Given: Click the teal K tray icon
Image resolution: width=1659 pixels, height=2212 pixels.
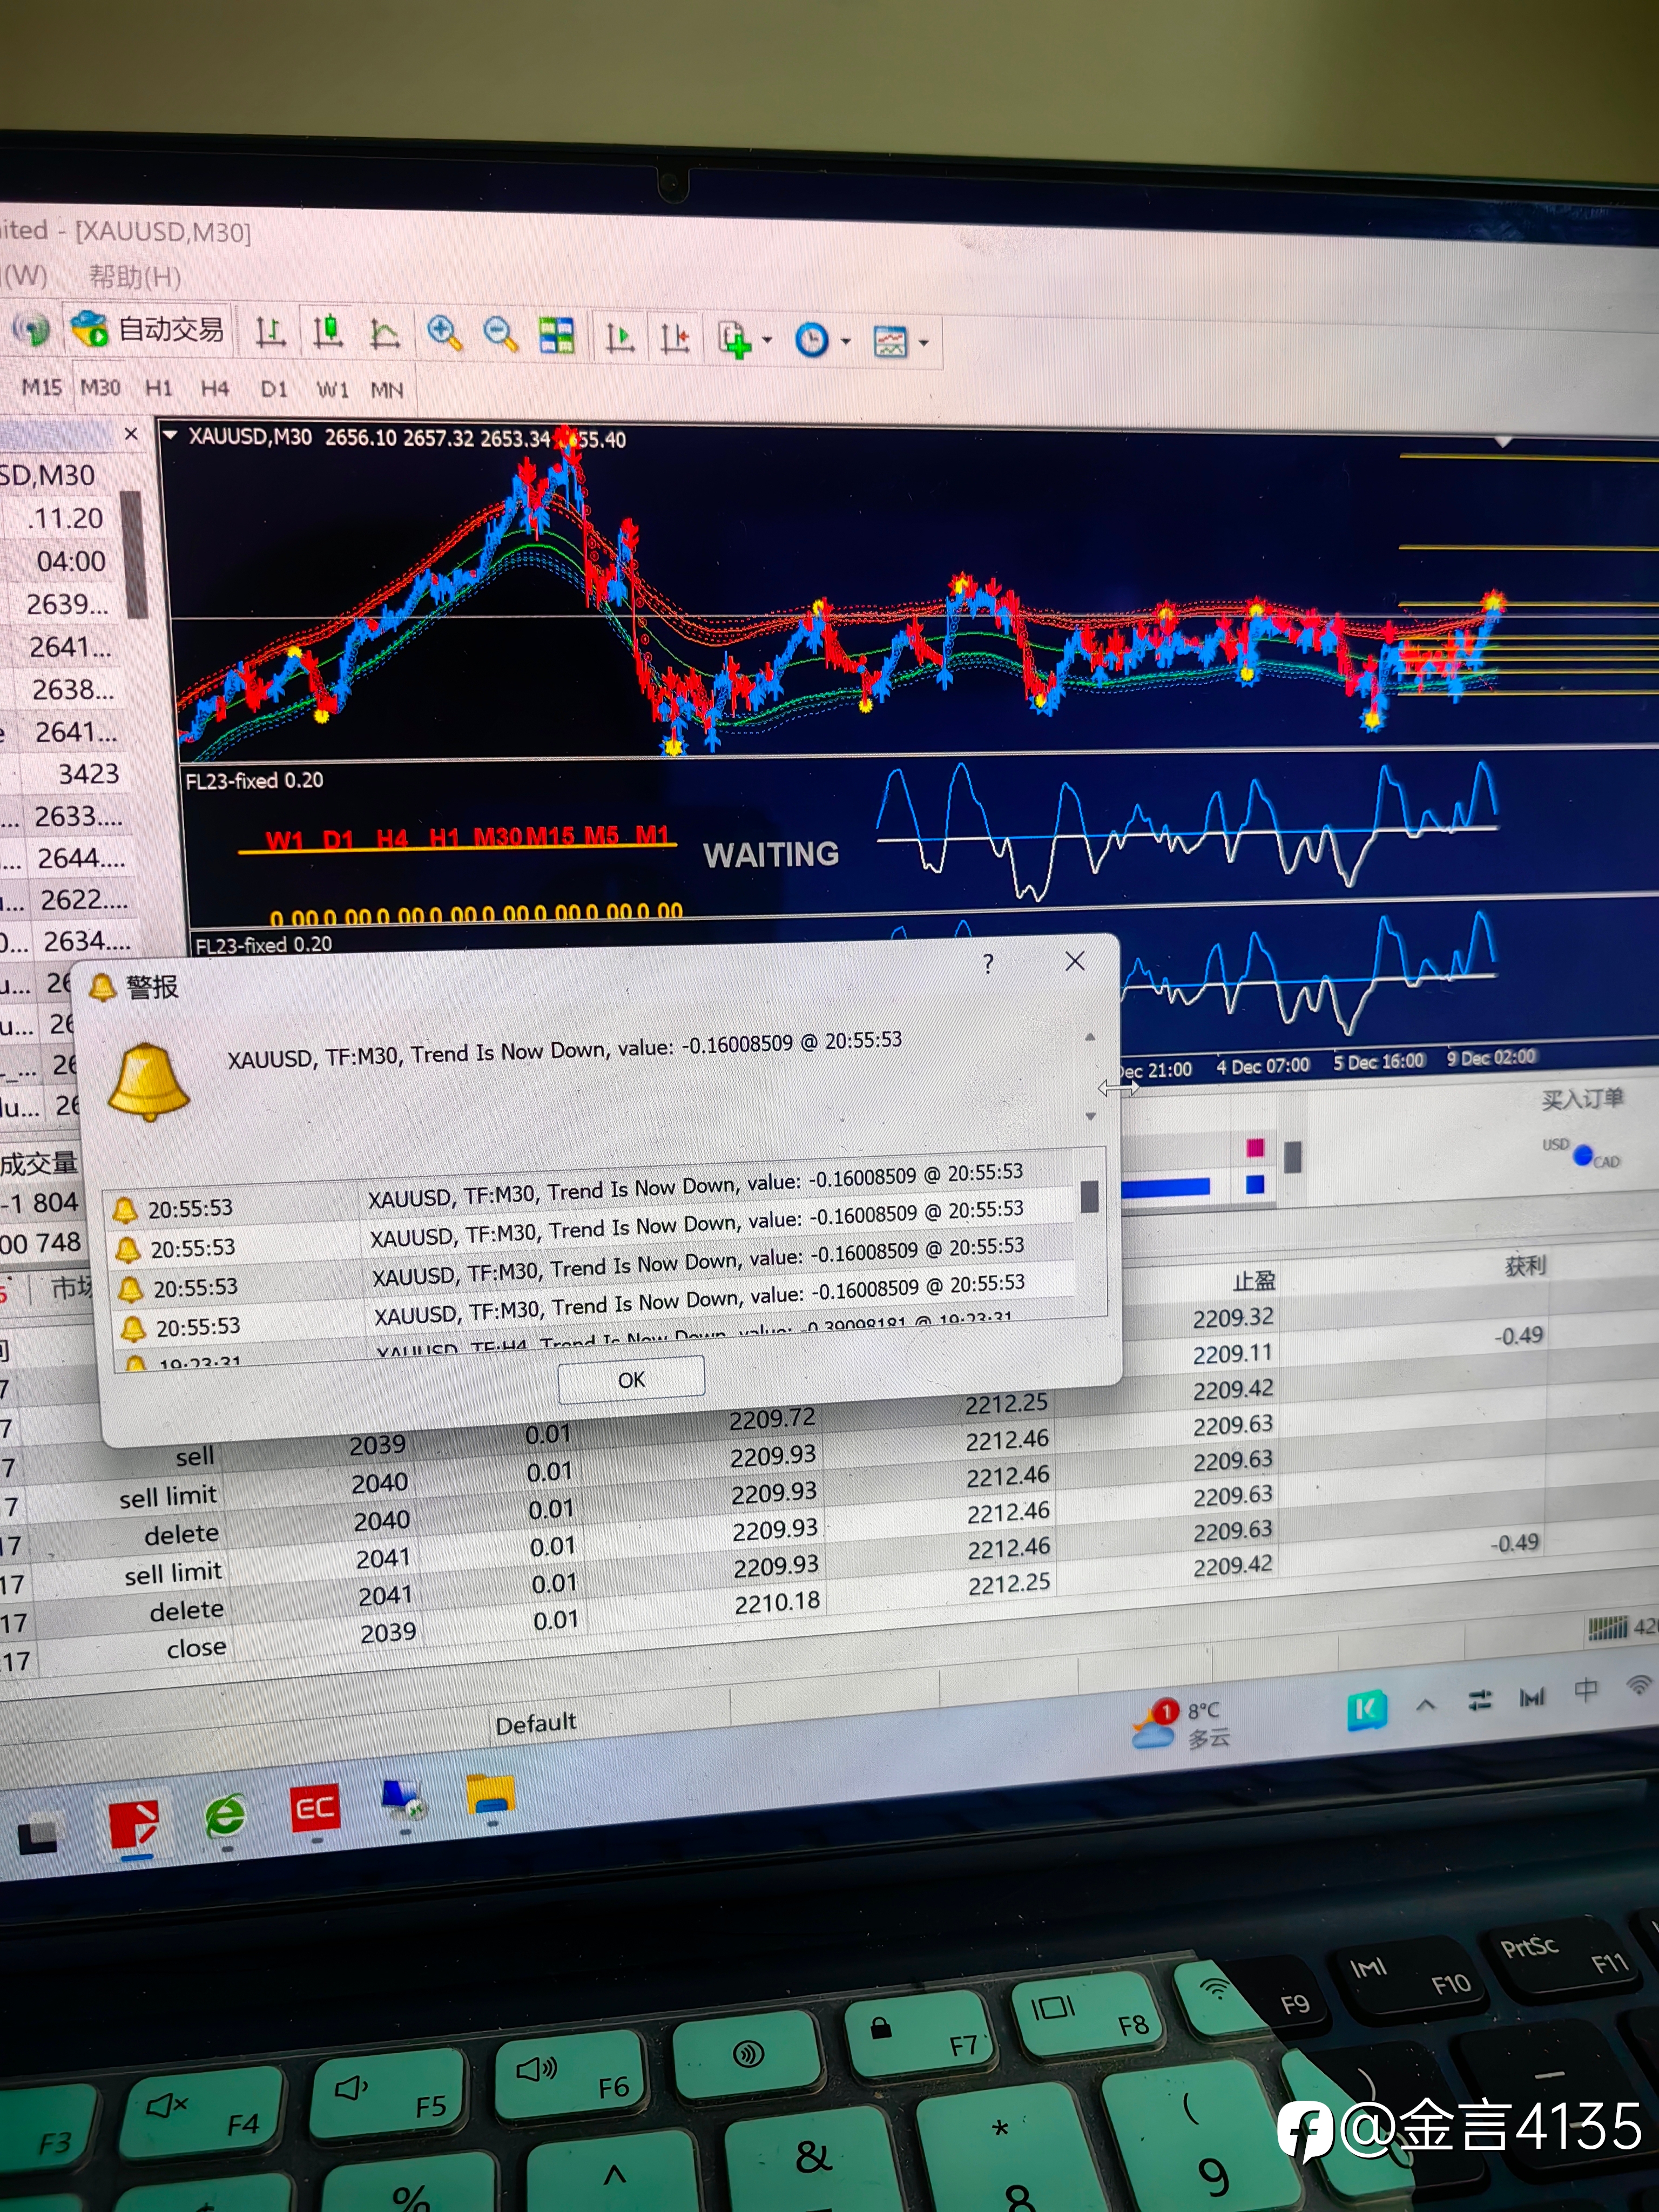Looking at the screenshot, I should tap(1367, 1709).
